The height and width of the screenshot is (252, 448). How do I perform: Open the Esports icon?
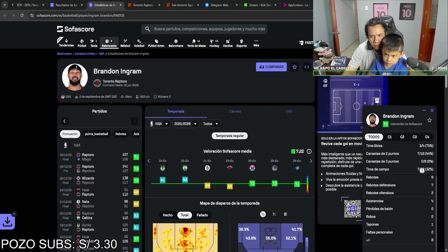241,43
